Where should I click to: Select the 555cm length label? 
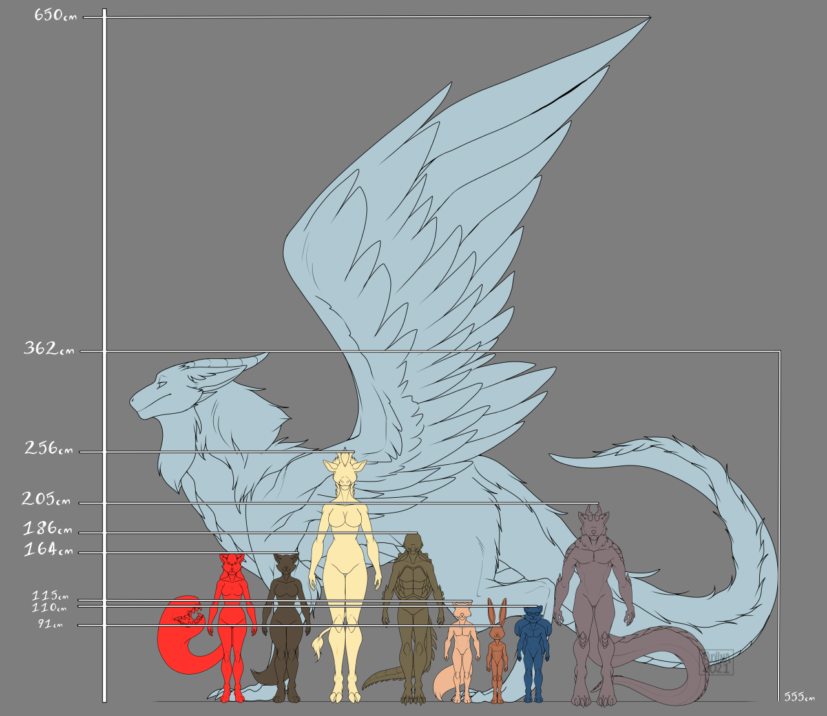[799, 697]
